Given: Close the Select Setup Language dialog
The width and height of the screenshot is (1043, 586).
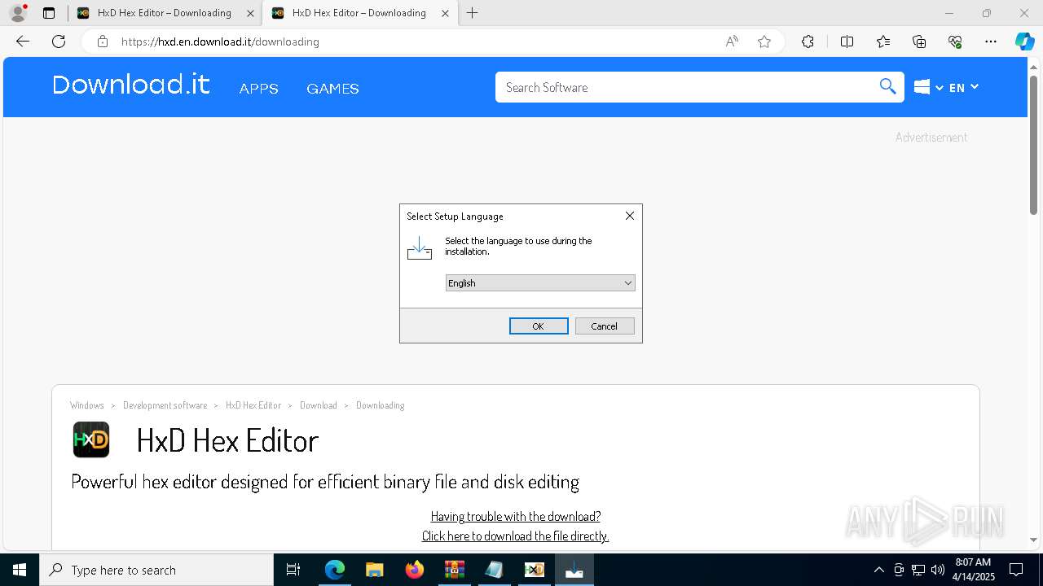Looking at the screenshot, I should [x=629, y=216].
